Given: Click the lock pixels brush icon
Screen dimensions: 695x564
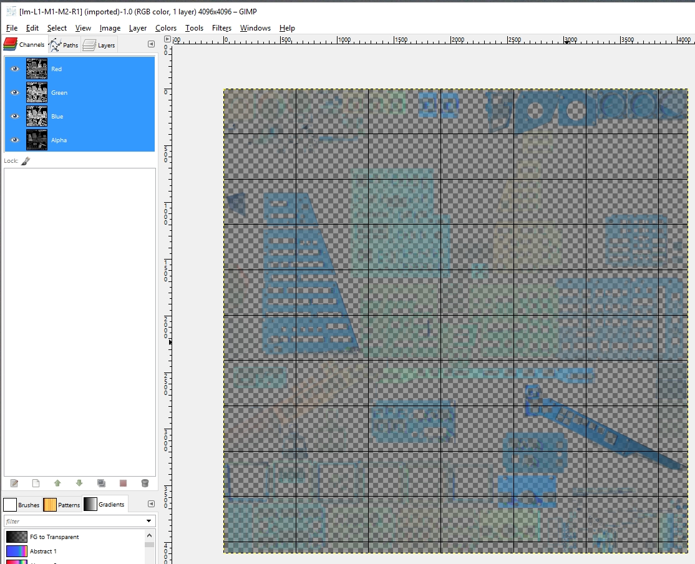Looking at the screenshot, I should tap(26, 161).
